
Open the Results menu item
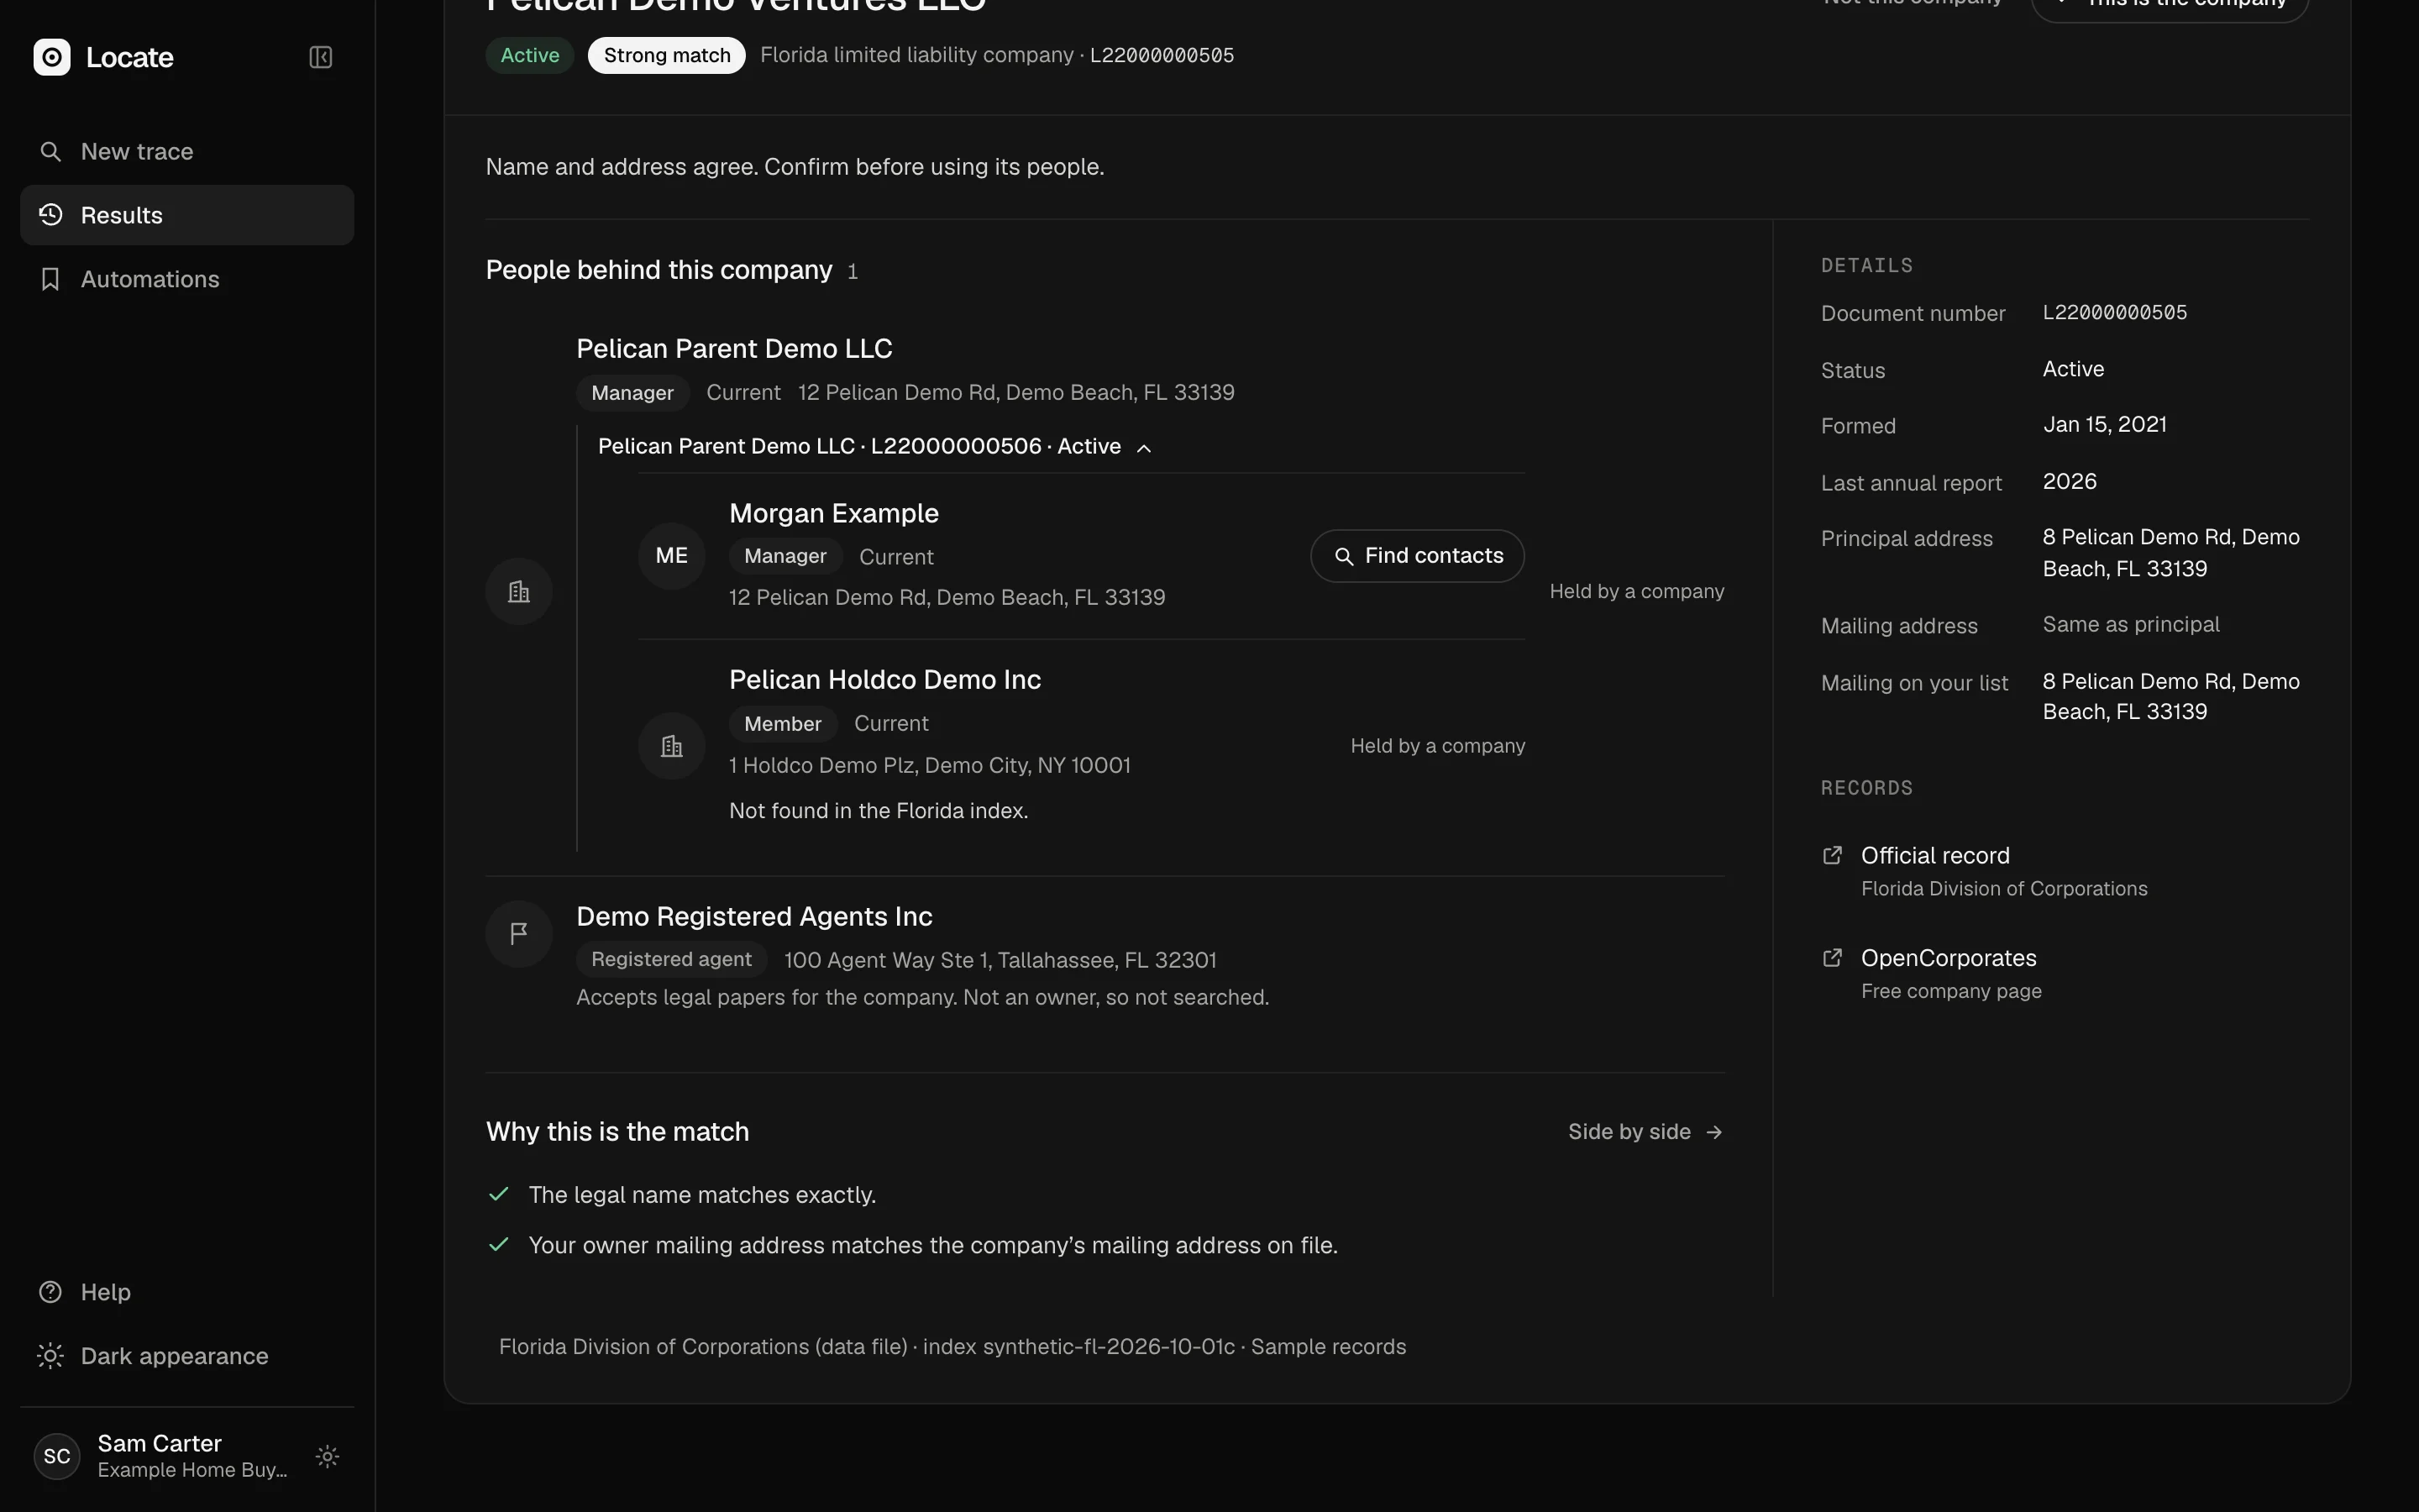point(187,215)
